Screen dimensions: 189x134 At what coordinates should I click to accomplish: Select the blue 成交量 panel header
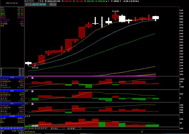pyautogui.click(x=12, y=116)
